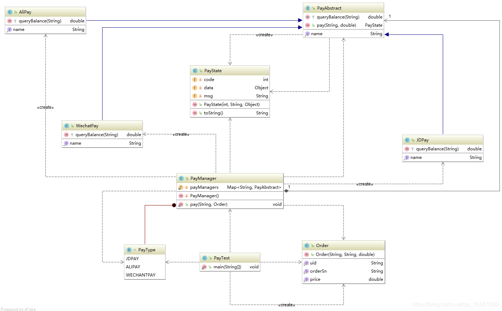This screenshot has height=311, width=502.
Task: Click the ALIPAY enum constant
Action: click(133, 267)
